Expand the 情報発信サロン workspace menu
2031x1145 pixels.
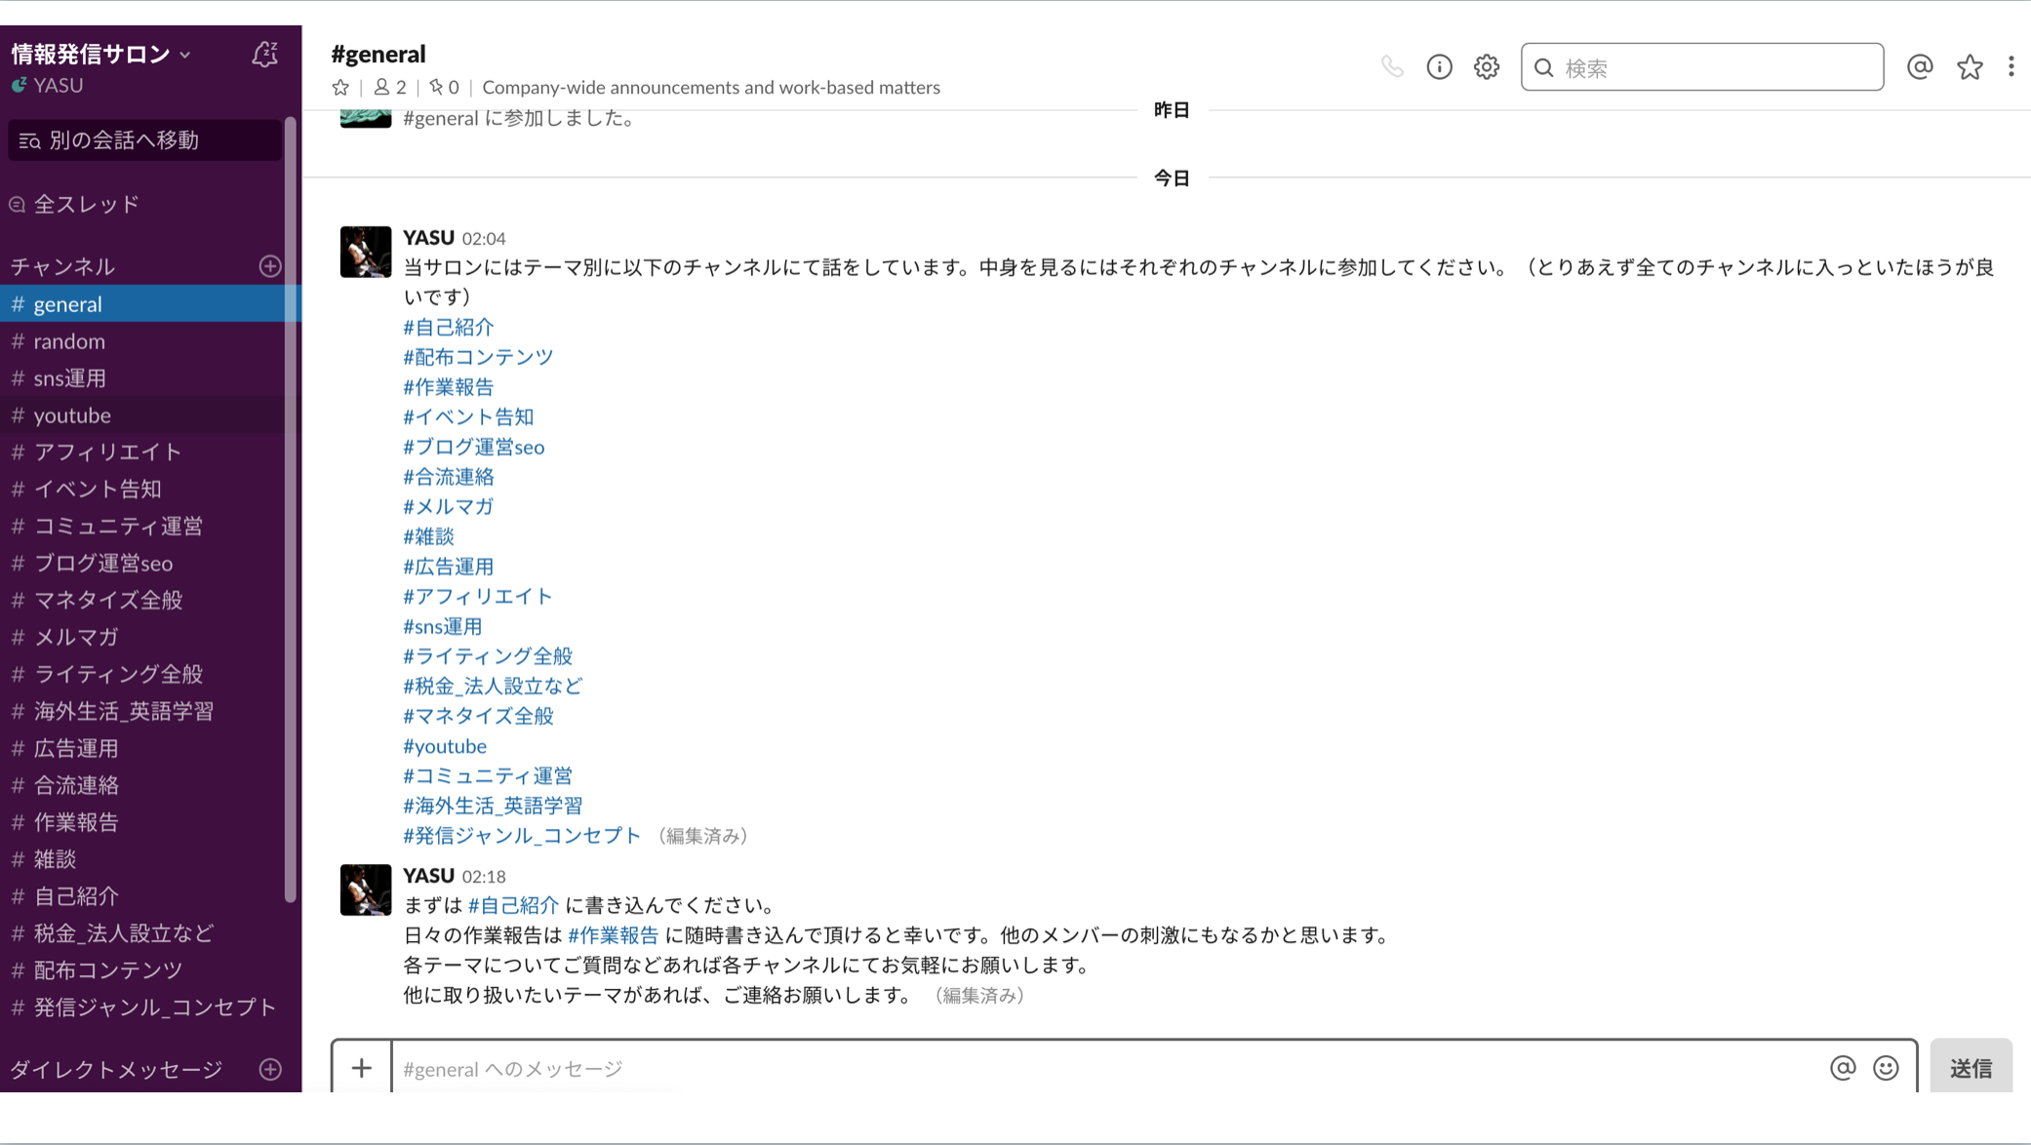(100, 55)
